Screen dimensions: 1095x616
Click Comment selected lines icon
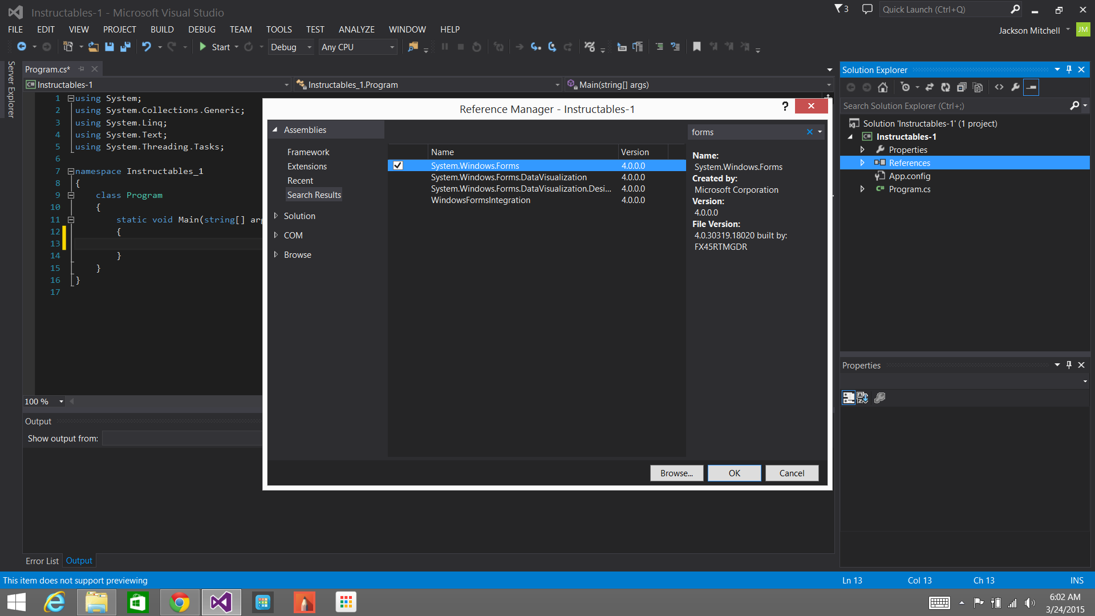659,47
